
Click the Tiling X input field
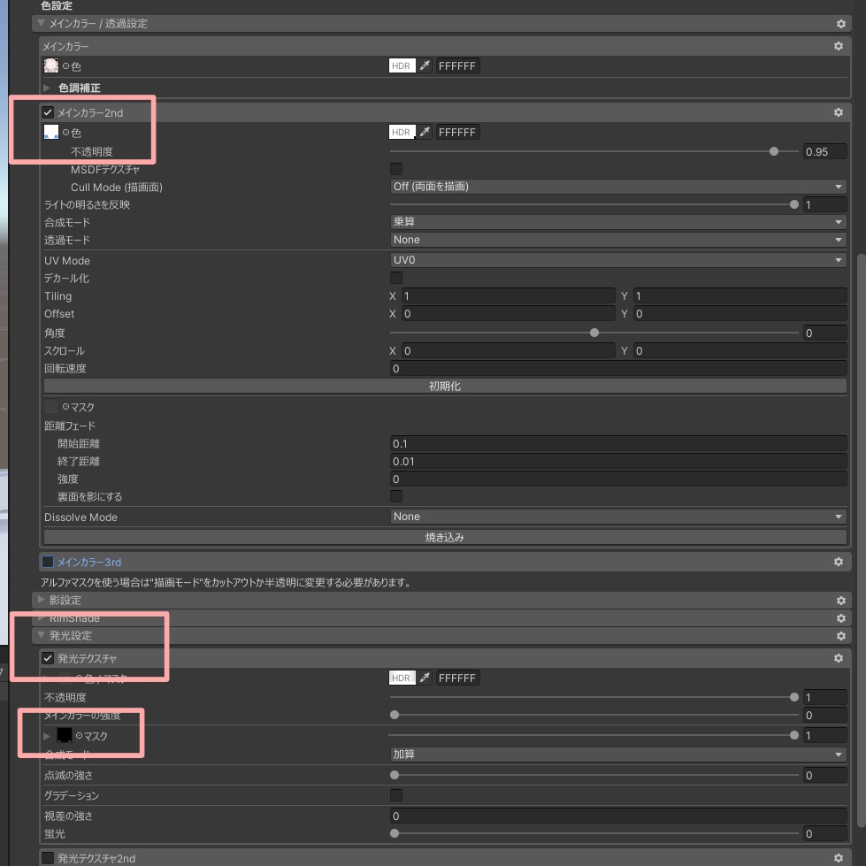[x=508, y=296]
